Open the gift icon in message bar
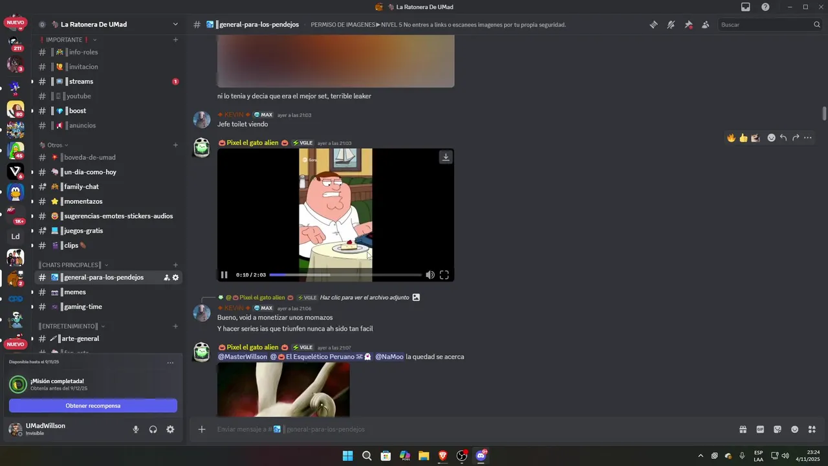 (x=743, y=429)
